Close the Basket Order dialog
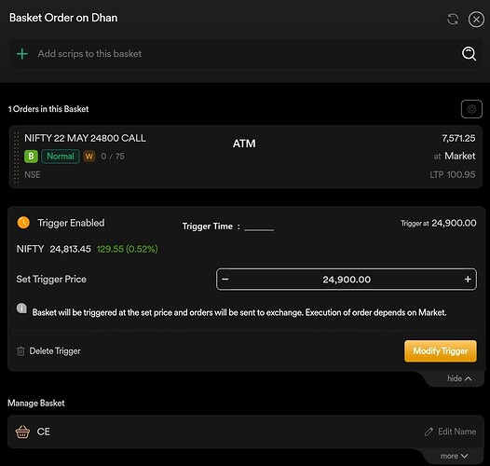Viewport: 490px width, 466px height. 476,20
